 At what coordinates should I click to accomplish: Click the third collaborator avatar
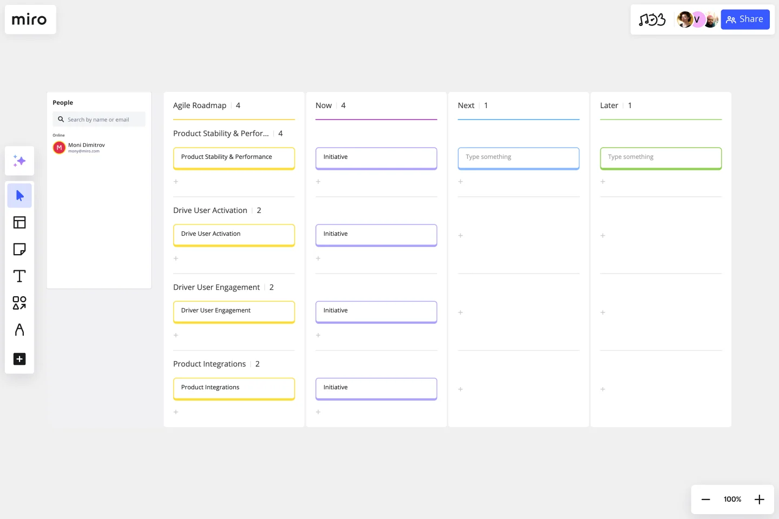(x=711, y=19)
